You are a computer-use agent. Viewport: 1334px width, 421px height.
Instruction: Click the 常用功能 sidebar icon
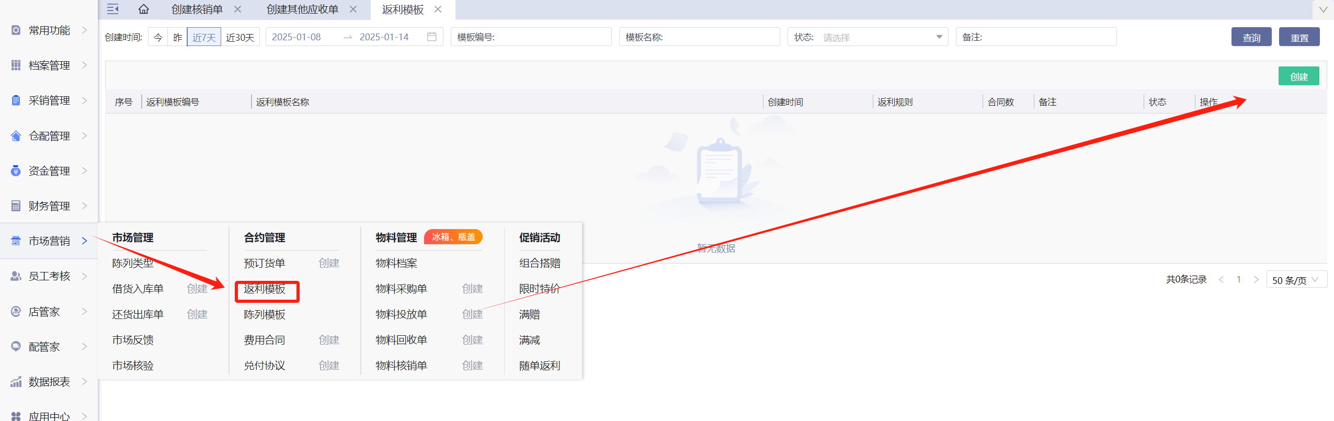[16, 30]
